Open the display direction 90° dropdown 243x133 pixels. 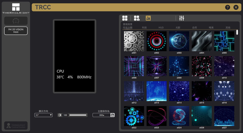[43, 115]
